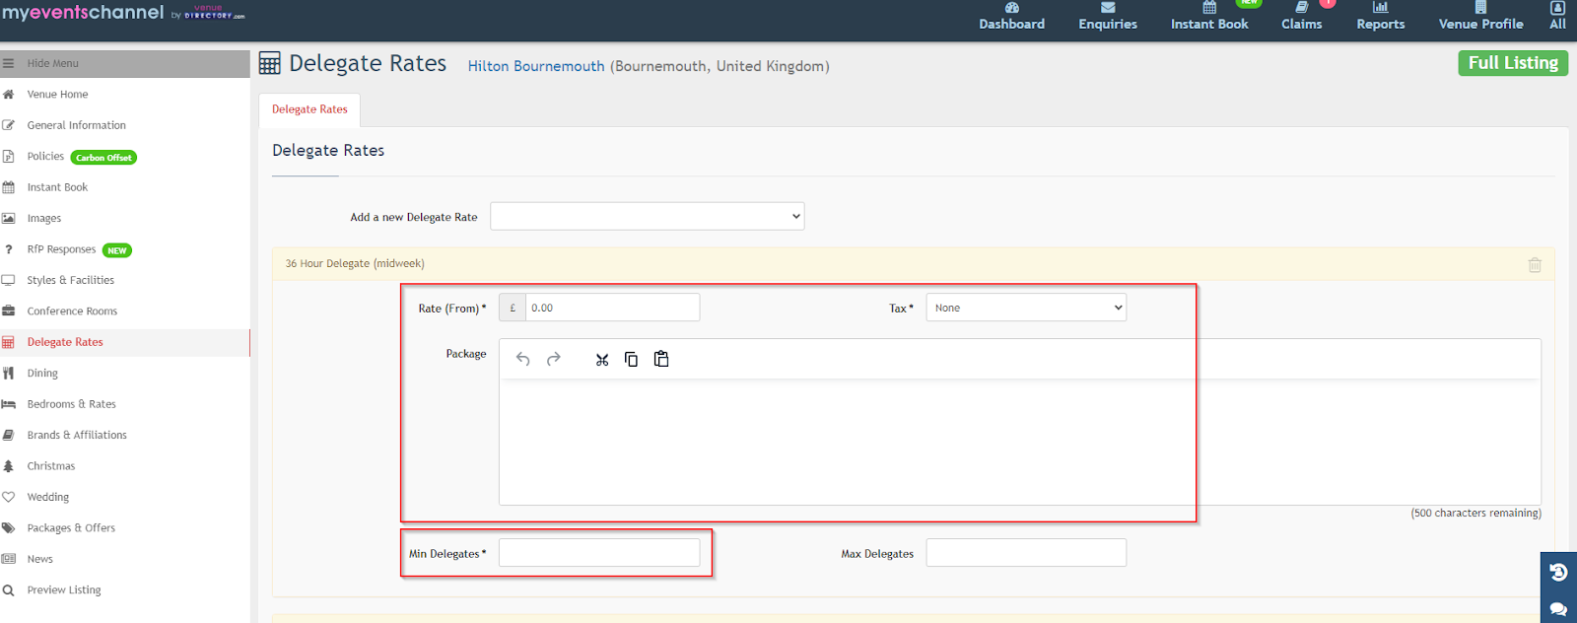Open Policies in the sidebar

pyautogui.click(x=45, y=157)
